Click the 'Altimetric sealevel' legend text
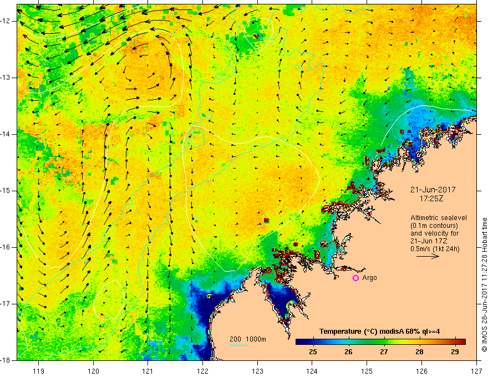The height and width of the screenshot is (377, 488). (x=439, y=218)
